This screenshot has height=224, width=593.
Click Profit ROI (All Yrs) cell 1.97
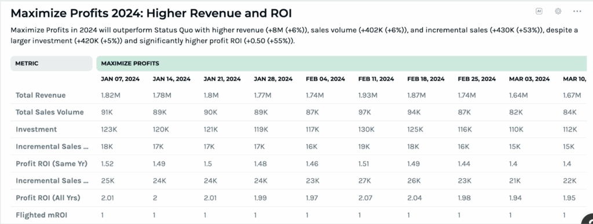[x=313, y=198]
